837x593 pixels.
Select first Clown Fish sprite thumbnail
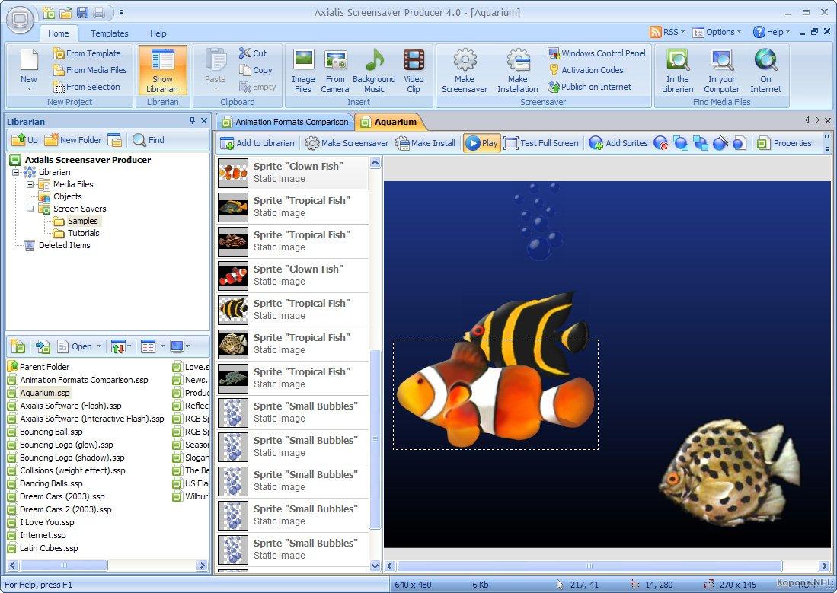(x=233, y=173)
